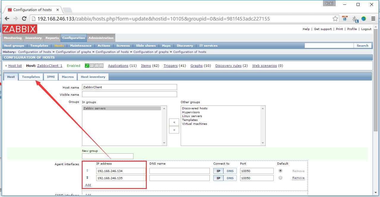
Task: Set Connect to IP for second interface
Action: coord(218,178)
